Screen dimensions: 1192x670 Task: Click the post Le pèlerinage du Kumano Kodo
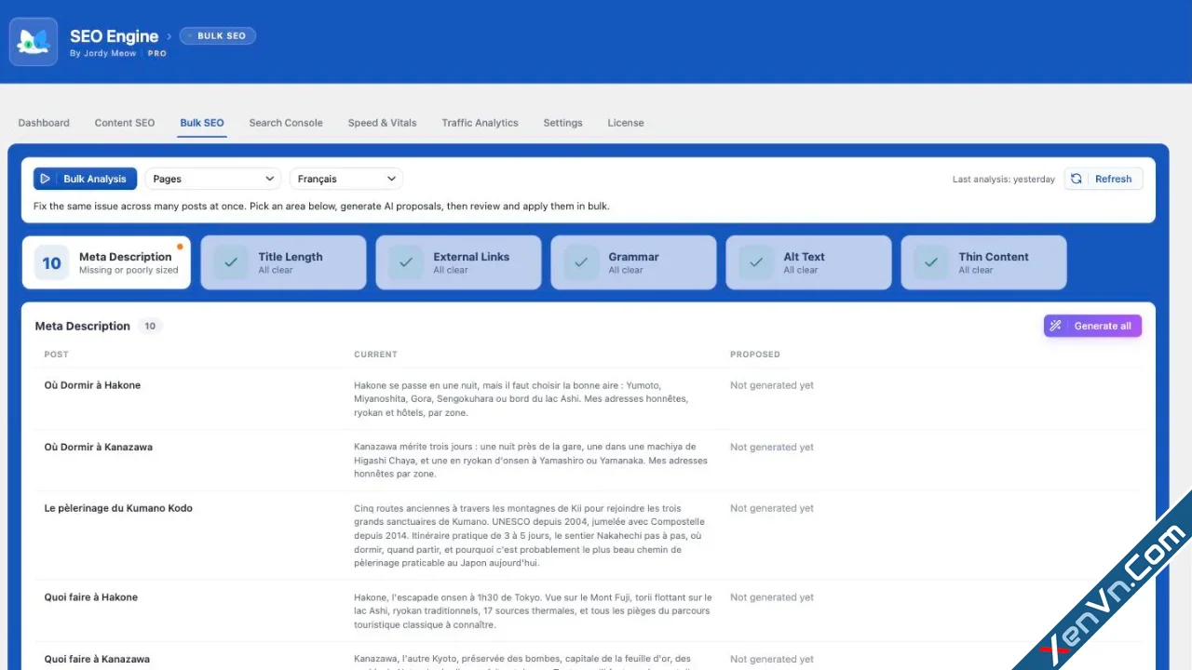[118, 508]
